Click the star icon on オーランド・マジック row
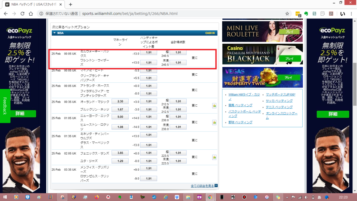 [x=214, y=105]
